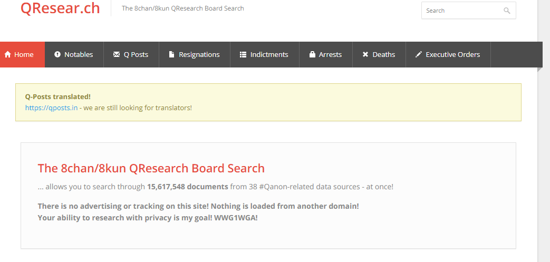Follow the https://qposts.in link
Viewport: 550px width, 262px height.
tap(52, 108)
